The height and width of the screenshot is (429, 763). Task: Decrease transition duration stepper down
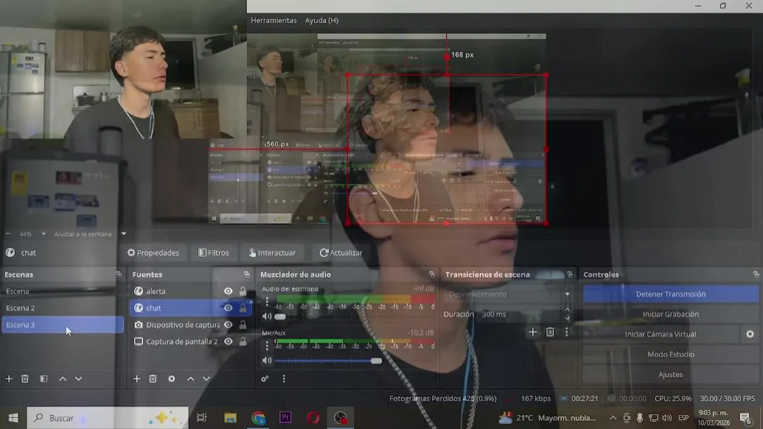(567, 318)
